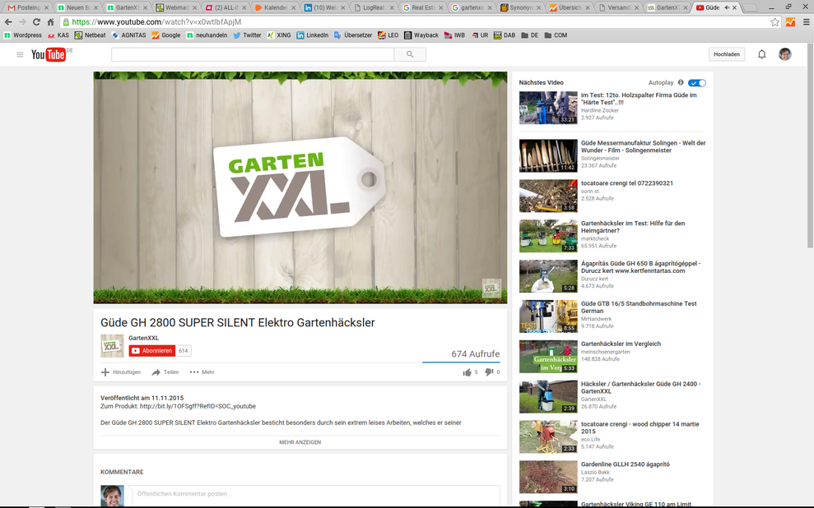Open the LinkedIn bookmark

point(313,35)
